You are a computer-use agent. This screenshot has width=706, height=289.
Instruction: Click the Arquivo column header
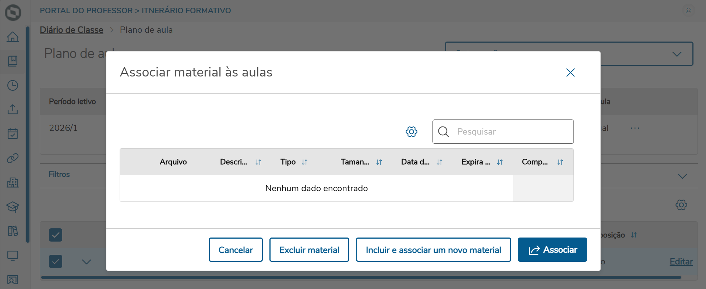[x=173, y=162]
